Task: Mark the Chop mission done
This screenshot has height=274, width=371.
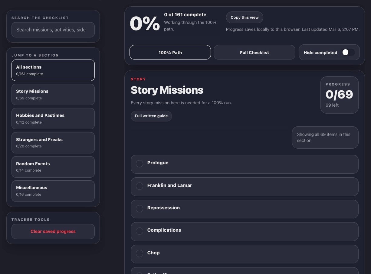Action: (139, 253)
